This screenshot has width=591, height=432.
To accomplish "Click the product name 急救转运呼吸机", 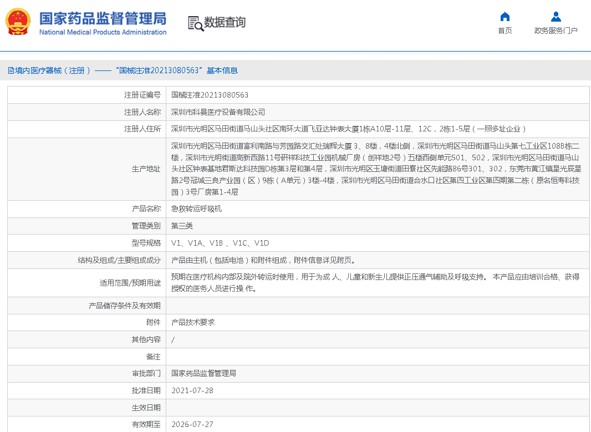I will (x=196, y=209).
